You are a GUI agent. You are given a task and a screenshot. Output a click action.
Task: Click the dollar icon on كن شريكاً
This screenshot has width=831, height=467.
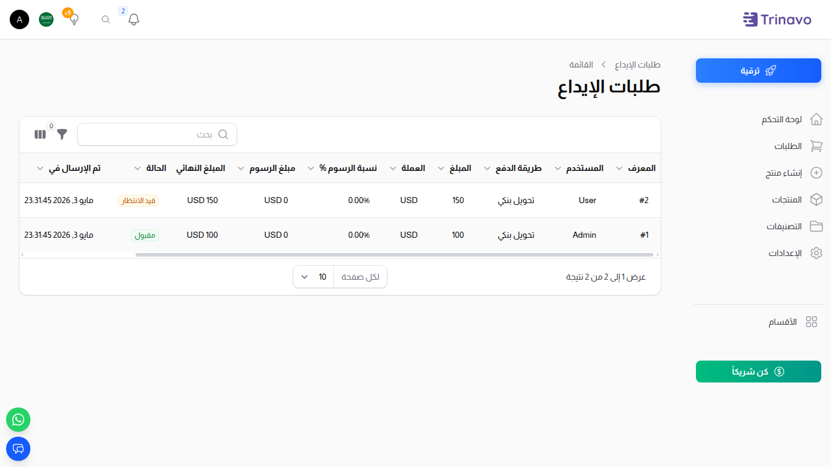click(779, 372)
